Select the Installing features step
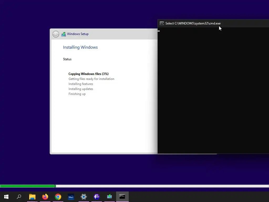The height and width of the screenshot is (202, 269). point(81,84)
